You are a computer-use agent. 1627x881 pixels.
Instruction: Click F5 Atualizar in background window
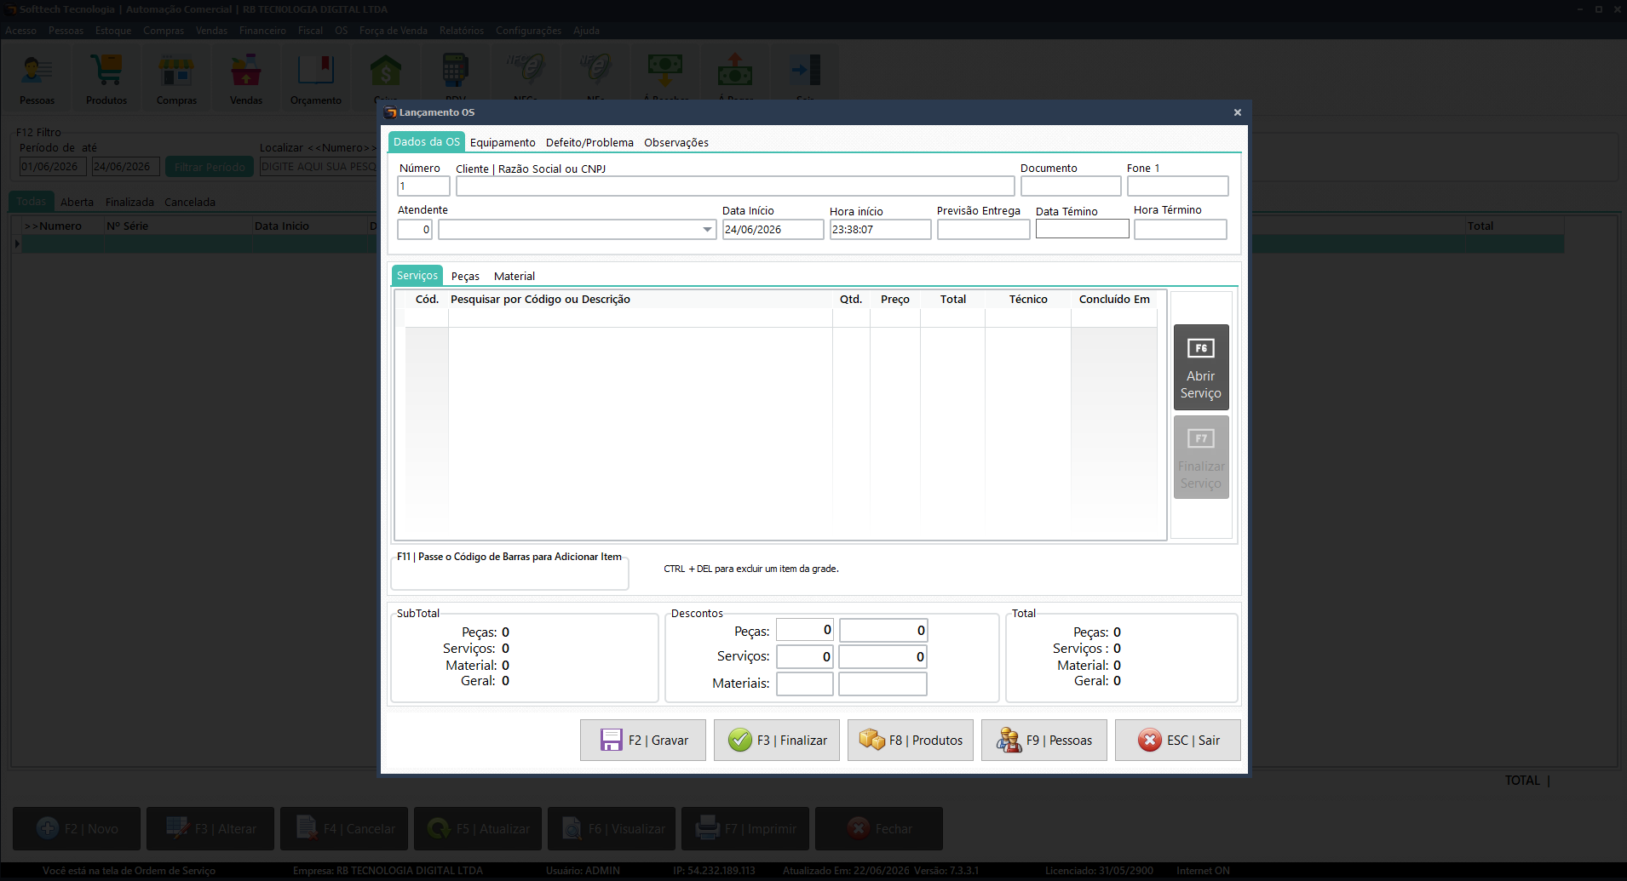(478, 828)
